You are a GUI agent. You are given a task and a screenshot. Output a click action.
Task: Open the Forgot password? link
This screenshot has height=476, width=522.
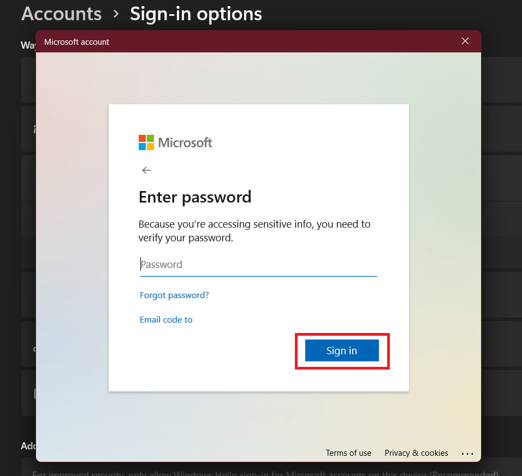tap(174, 295)
